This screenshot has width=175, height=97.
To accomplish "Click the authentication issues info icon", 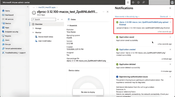I will (x=117, y=77).
